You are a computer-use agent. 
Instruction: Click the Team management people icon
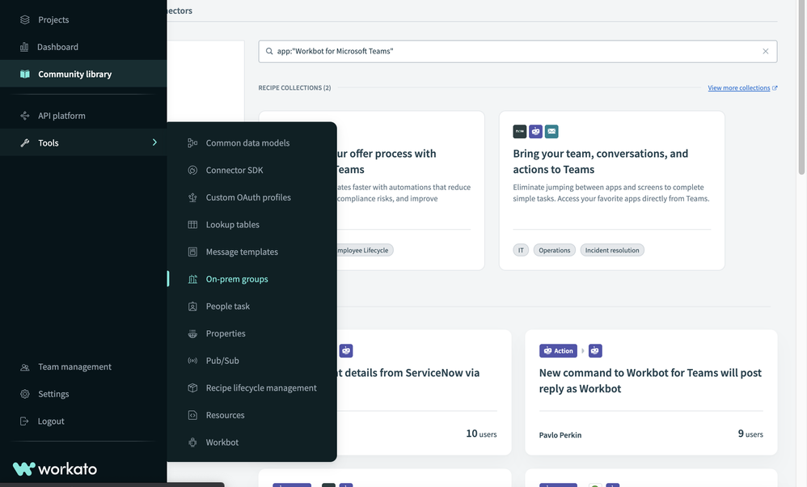25,367
